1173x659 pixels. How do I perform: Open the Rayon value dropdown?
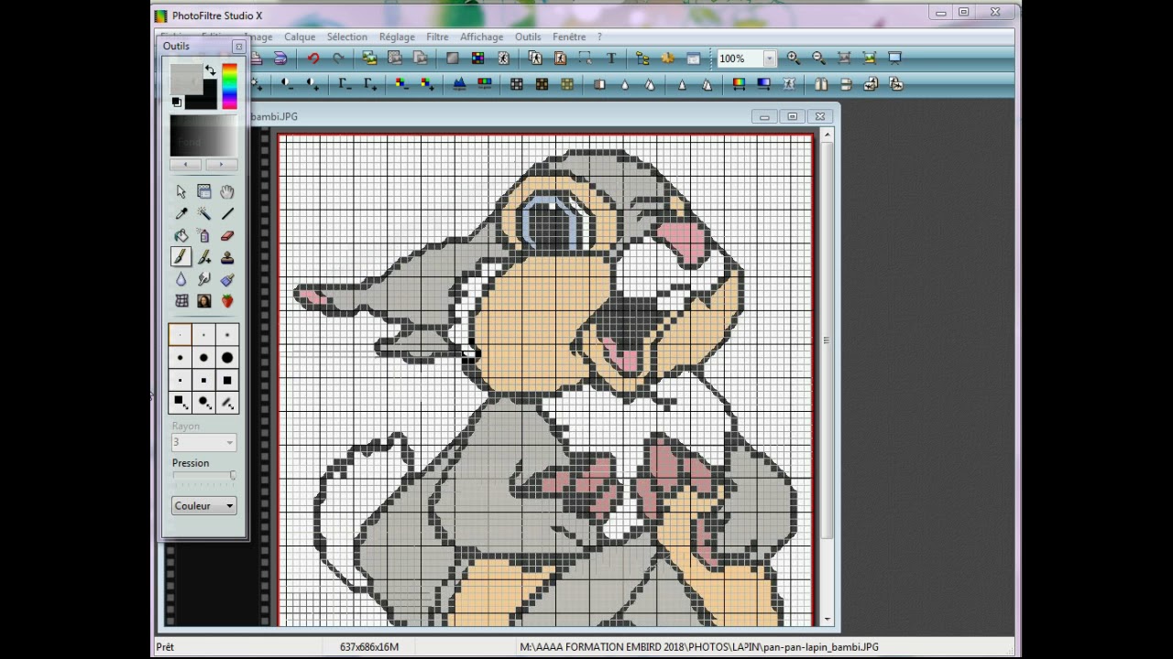(x=229, y=442)
